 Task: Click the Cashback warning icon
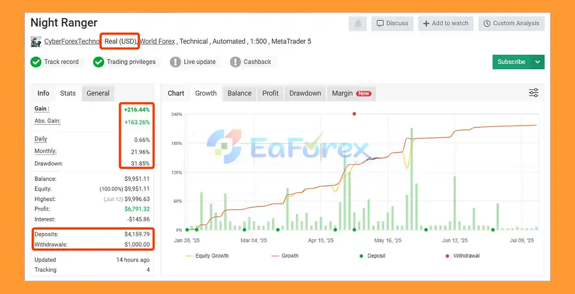pos(235,62)
